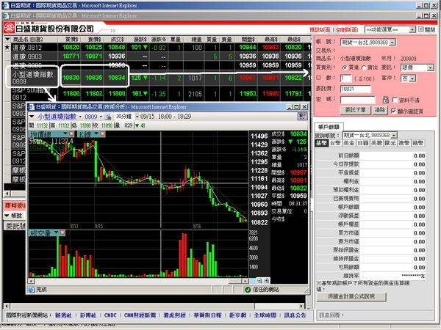Click the 委託下單 submit order button
This screenshot has width=441, height=330.
[x=356, y=110]
